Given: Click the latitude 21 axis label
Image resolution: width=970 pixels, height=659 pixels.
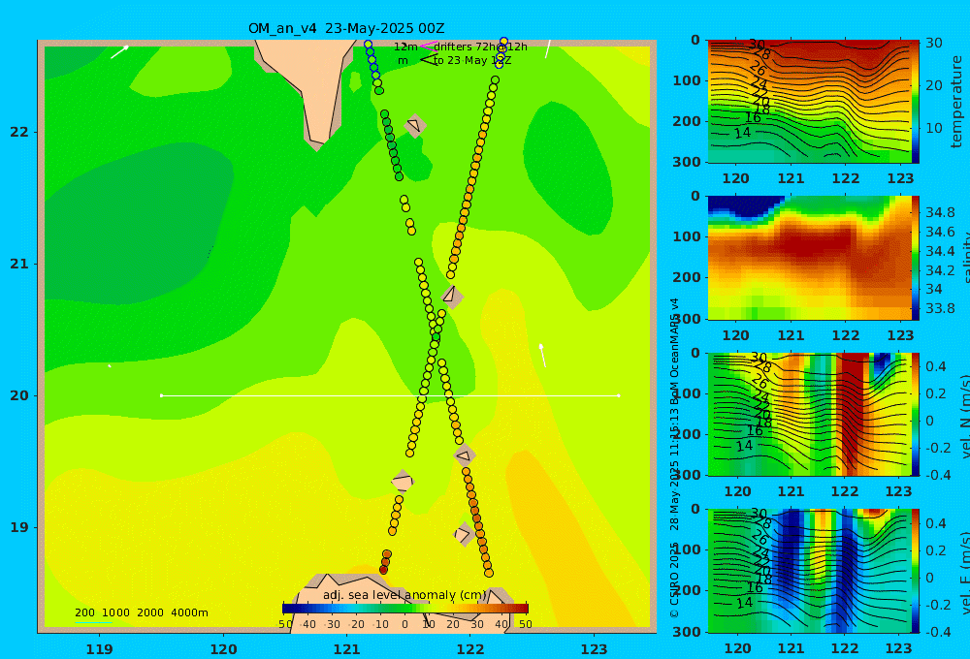Looking at the screenshot, I should point(19,264).
